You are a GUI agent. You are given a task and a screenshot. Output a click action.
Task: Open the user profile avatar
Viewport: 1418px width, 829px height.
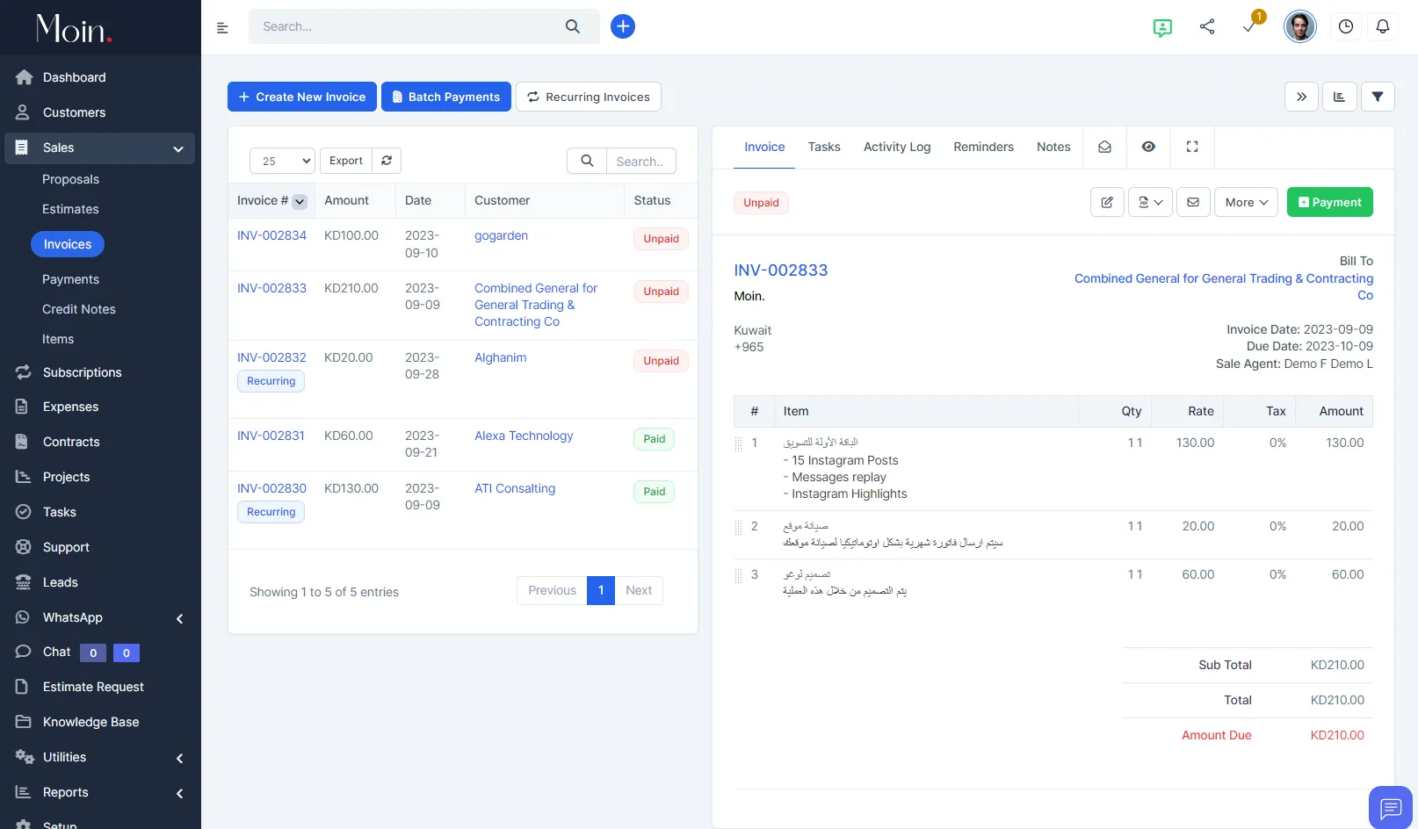tap(1300, 26)
